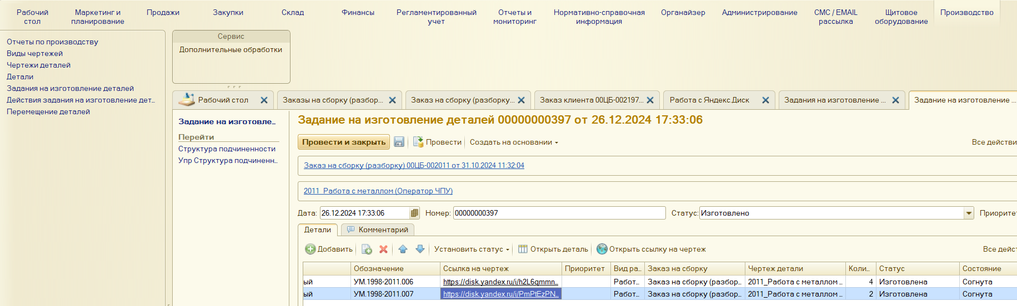Open Все действия menu of the details table
This screenshot has width=1017, height=306.
click(1000, 249)
